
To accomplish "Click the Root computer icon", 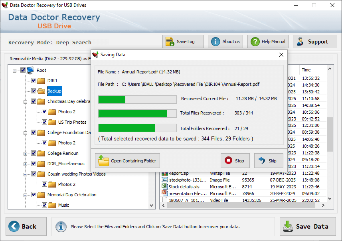I will point(31,70).
